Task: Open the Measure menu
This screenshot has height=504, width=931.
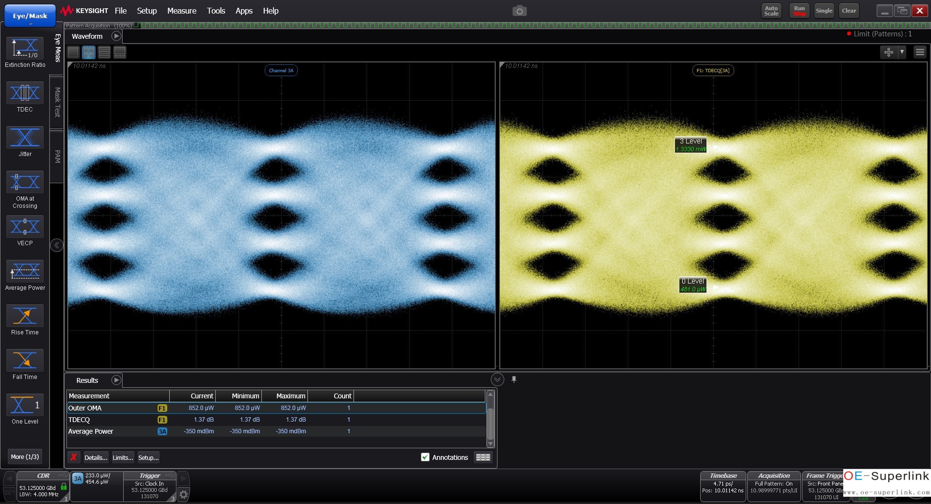Action: (x=181, y=11)
